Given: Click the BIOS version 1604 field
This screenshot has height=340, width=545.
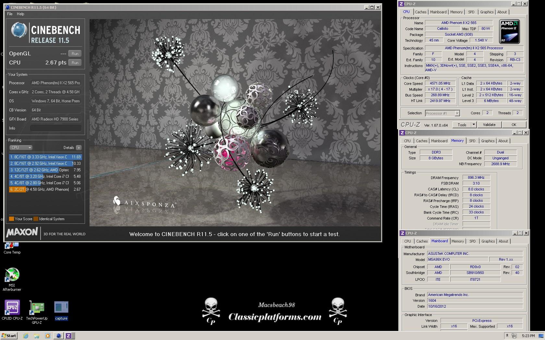Looking at the screenshot, I should 475,300.
